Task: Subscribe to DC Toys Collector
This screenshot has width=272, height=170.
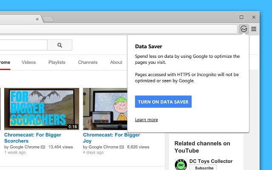Action: [x=203, y=167]
